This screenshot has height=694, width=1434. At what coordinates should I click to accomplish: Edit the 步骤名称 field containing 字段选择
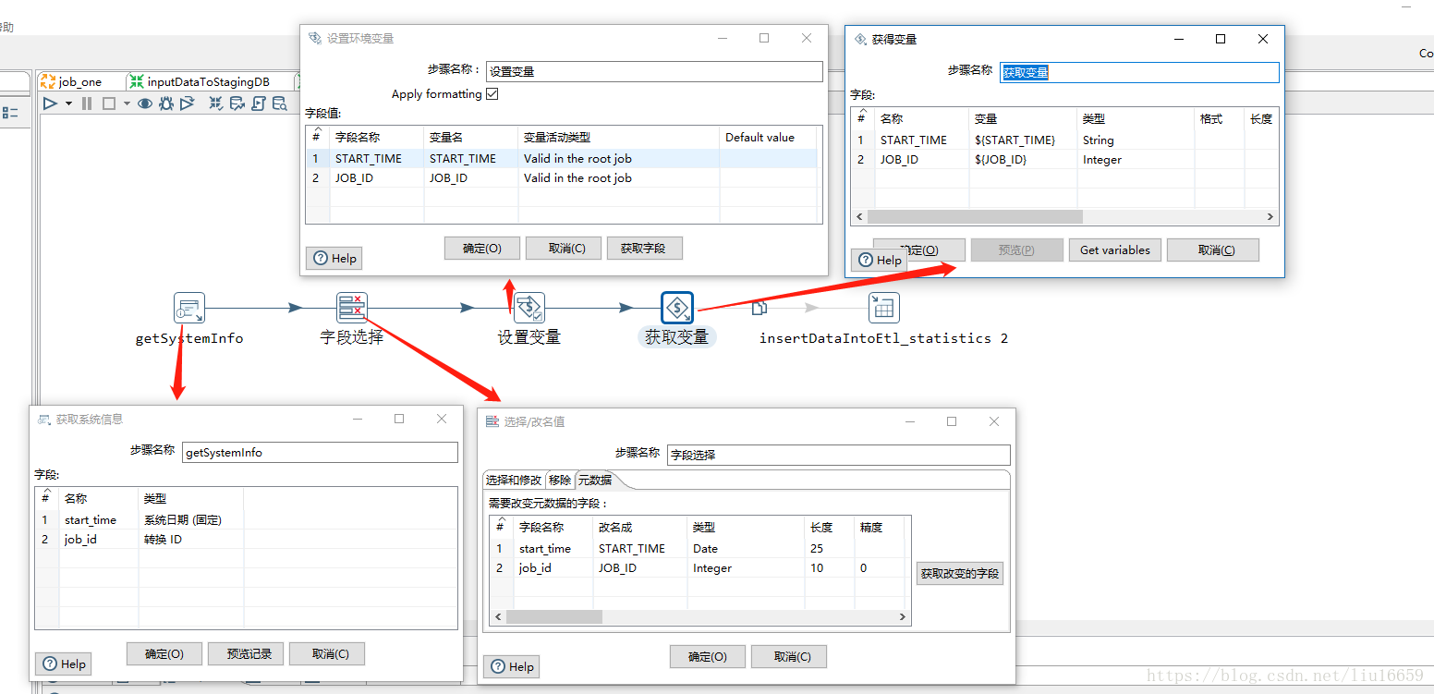click(839, 455)
